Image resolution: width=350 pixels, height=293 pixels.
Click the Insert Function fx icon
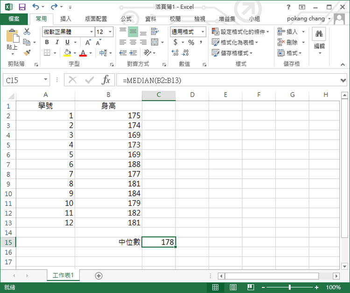pyautogui.click(x=106, y=80)
